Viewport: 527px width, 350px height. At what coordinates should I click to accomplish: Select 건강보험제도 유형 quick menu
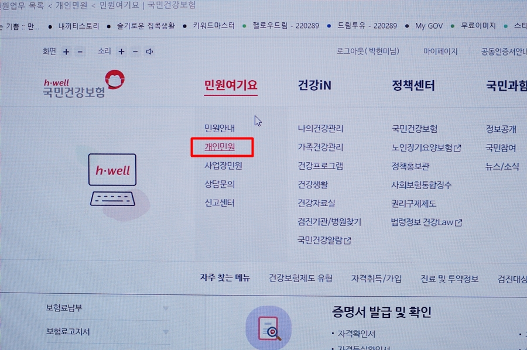click(x=300, y=279)
